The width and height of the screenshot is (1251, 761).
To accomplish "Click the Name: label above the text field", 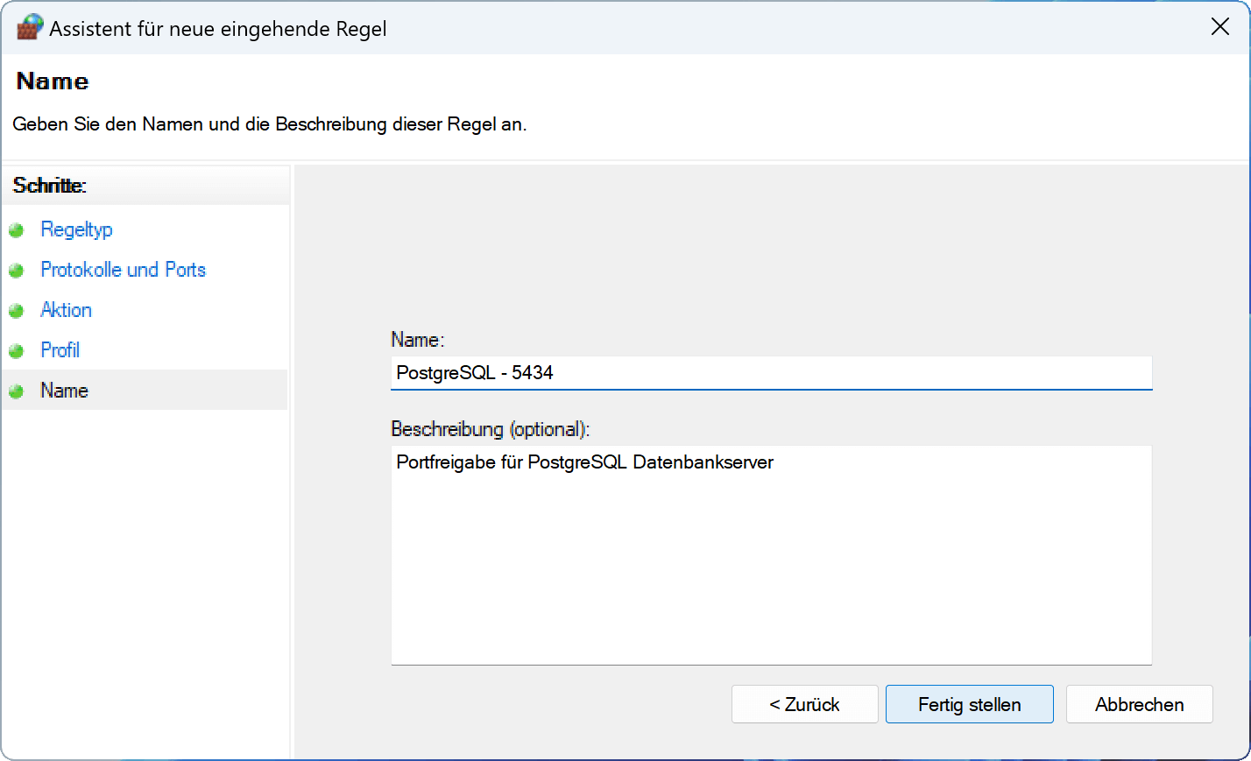I will click(x=417, y=340).
